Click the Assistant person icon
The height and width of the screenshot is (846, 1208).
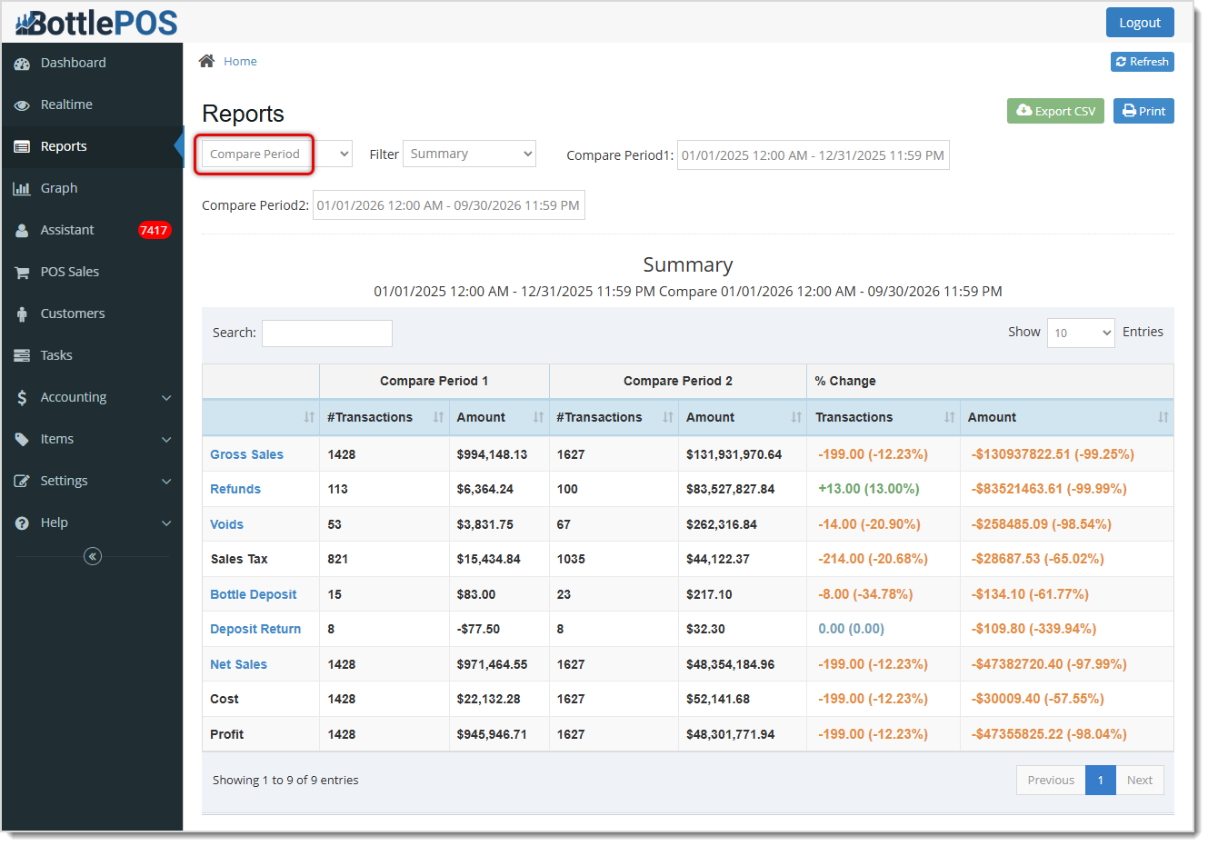point(22,231)
